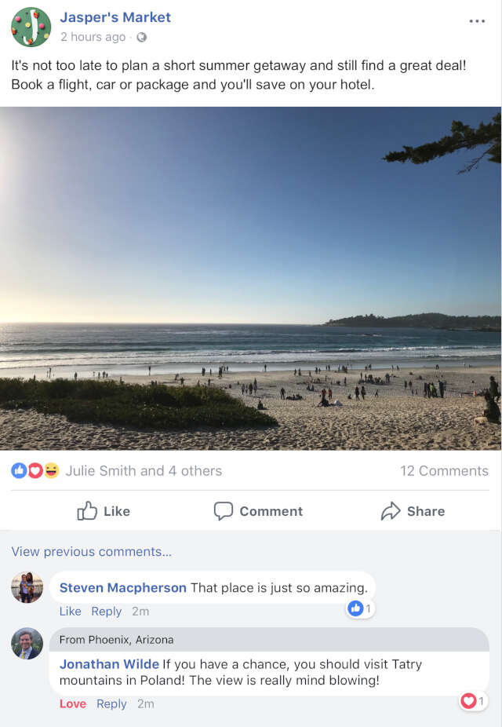502x727 pixels.
Task: Click heart reaction count on Jonathan's comment
Action: point(473,701)
